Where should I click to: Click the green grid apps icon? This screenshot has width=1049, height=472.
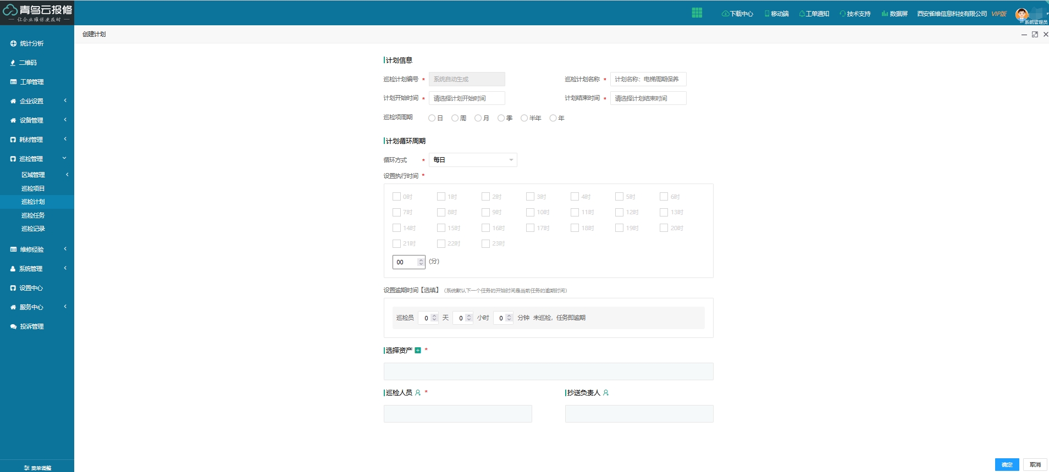[x=697, y=13]
